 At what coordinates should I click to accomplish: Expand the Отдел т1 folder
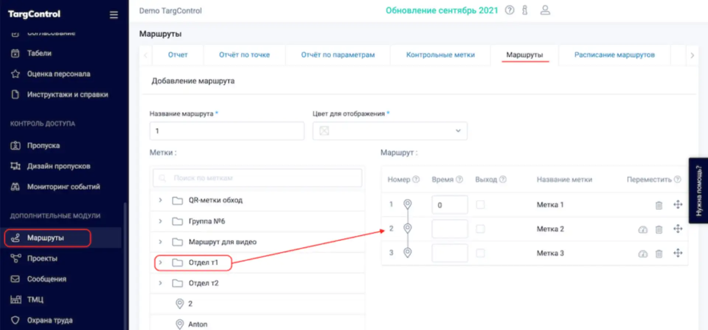pyautogui.click(x=160, y=262)
